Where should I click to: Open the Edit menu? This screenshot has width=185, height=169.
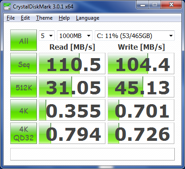[25, 18]
